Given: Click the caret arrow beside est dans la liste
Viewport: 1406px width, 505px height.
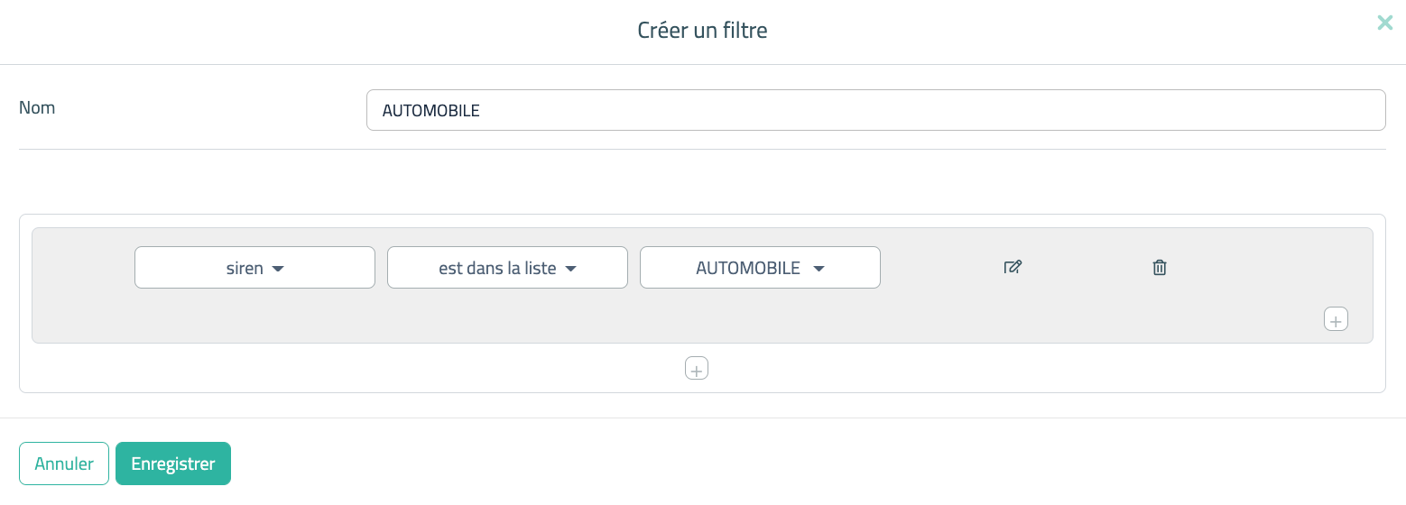Looking at the screenshot, I should pos(570,269).
